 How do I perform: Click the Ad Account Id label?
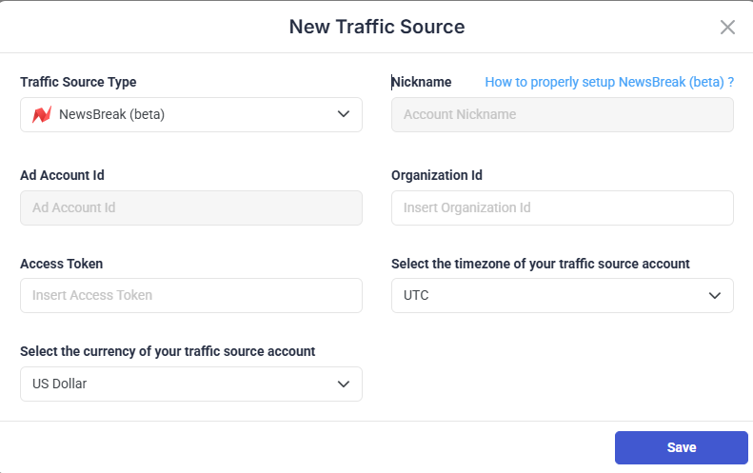tap(69, 175)
